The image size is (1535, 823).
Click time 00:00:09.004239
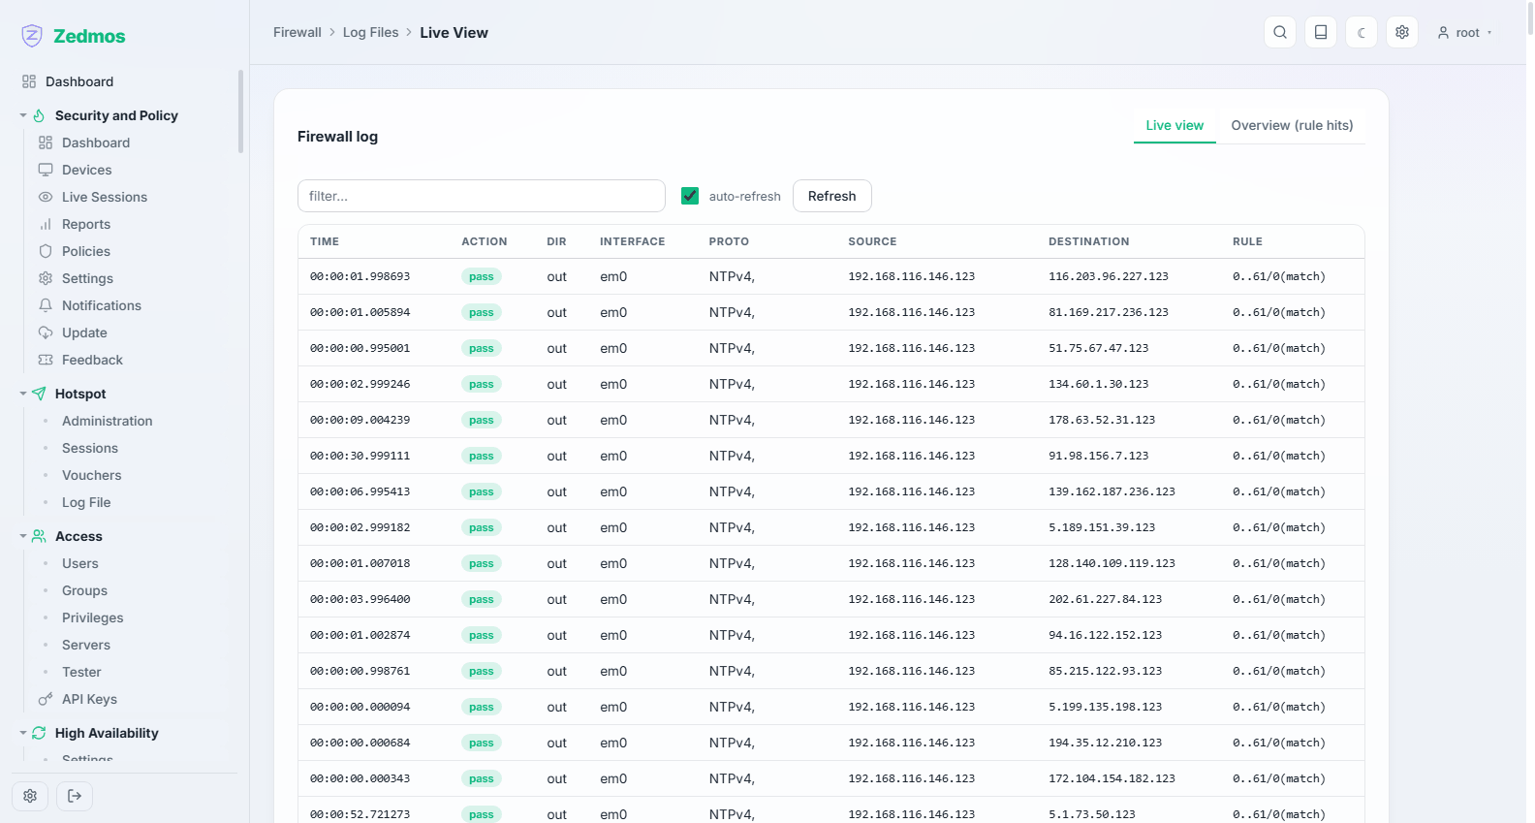pos(360,420)
